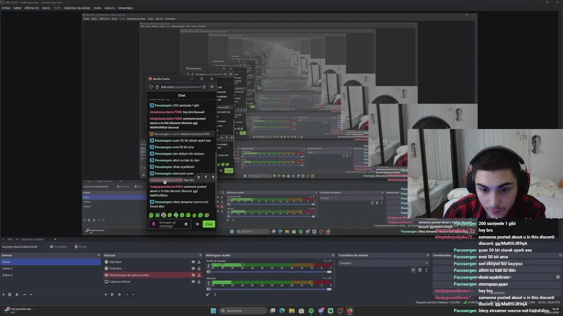Open the Coupure transition dropdown
The width and height of the screenshot is (563, 316).
(383, 263)
